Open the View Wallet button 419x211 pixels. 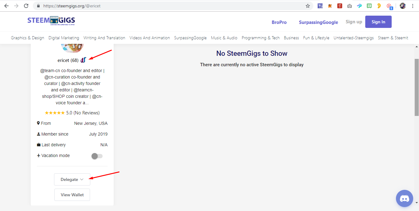click(x=72, y=195)
